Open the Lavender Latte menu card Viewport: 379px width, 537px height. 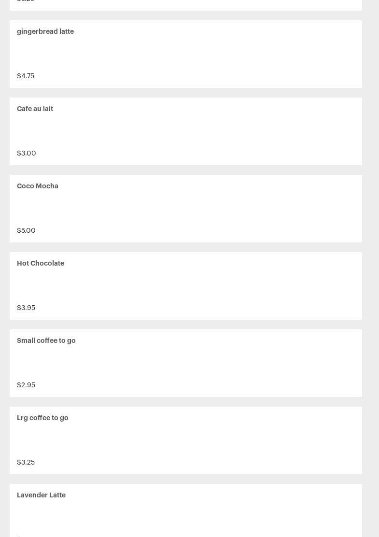185,510
